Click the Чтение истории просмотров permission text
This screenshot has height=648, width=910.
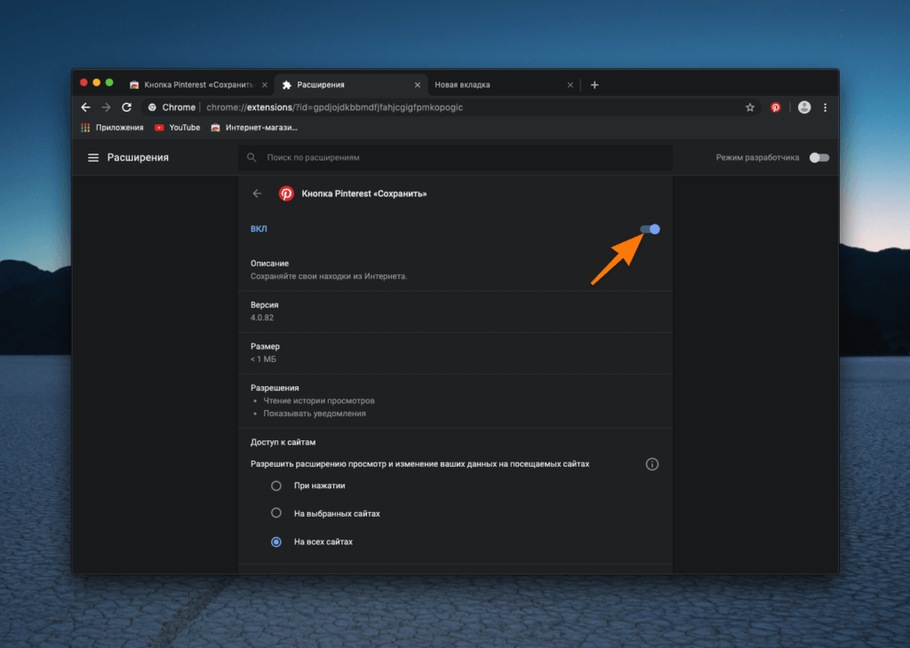[319, 400]
